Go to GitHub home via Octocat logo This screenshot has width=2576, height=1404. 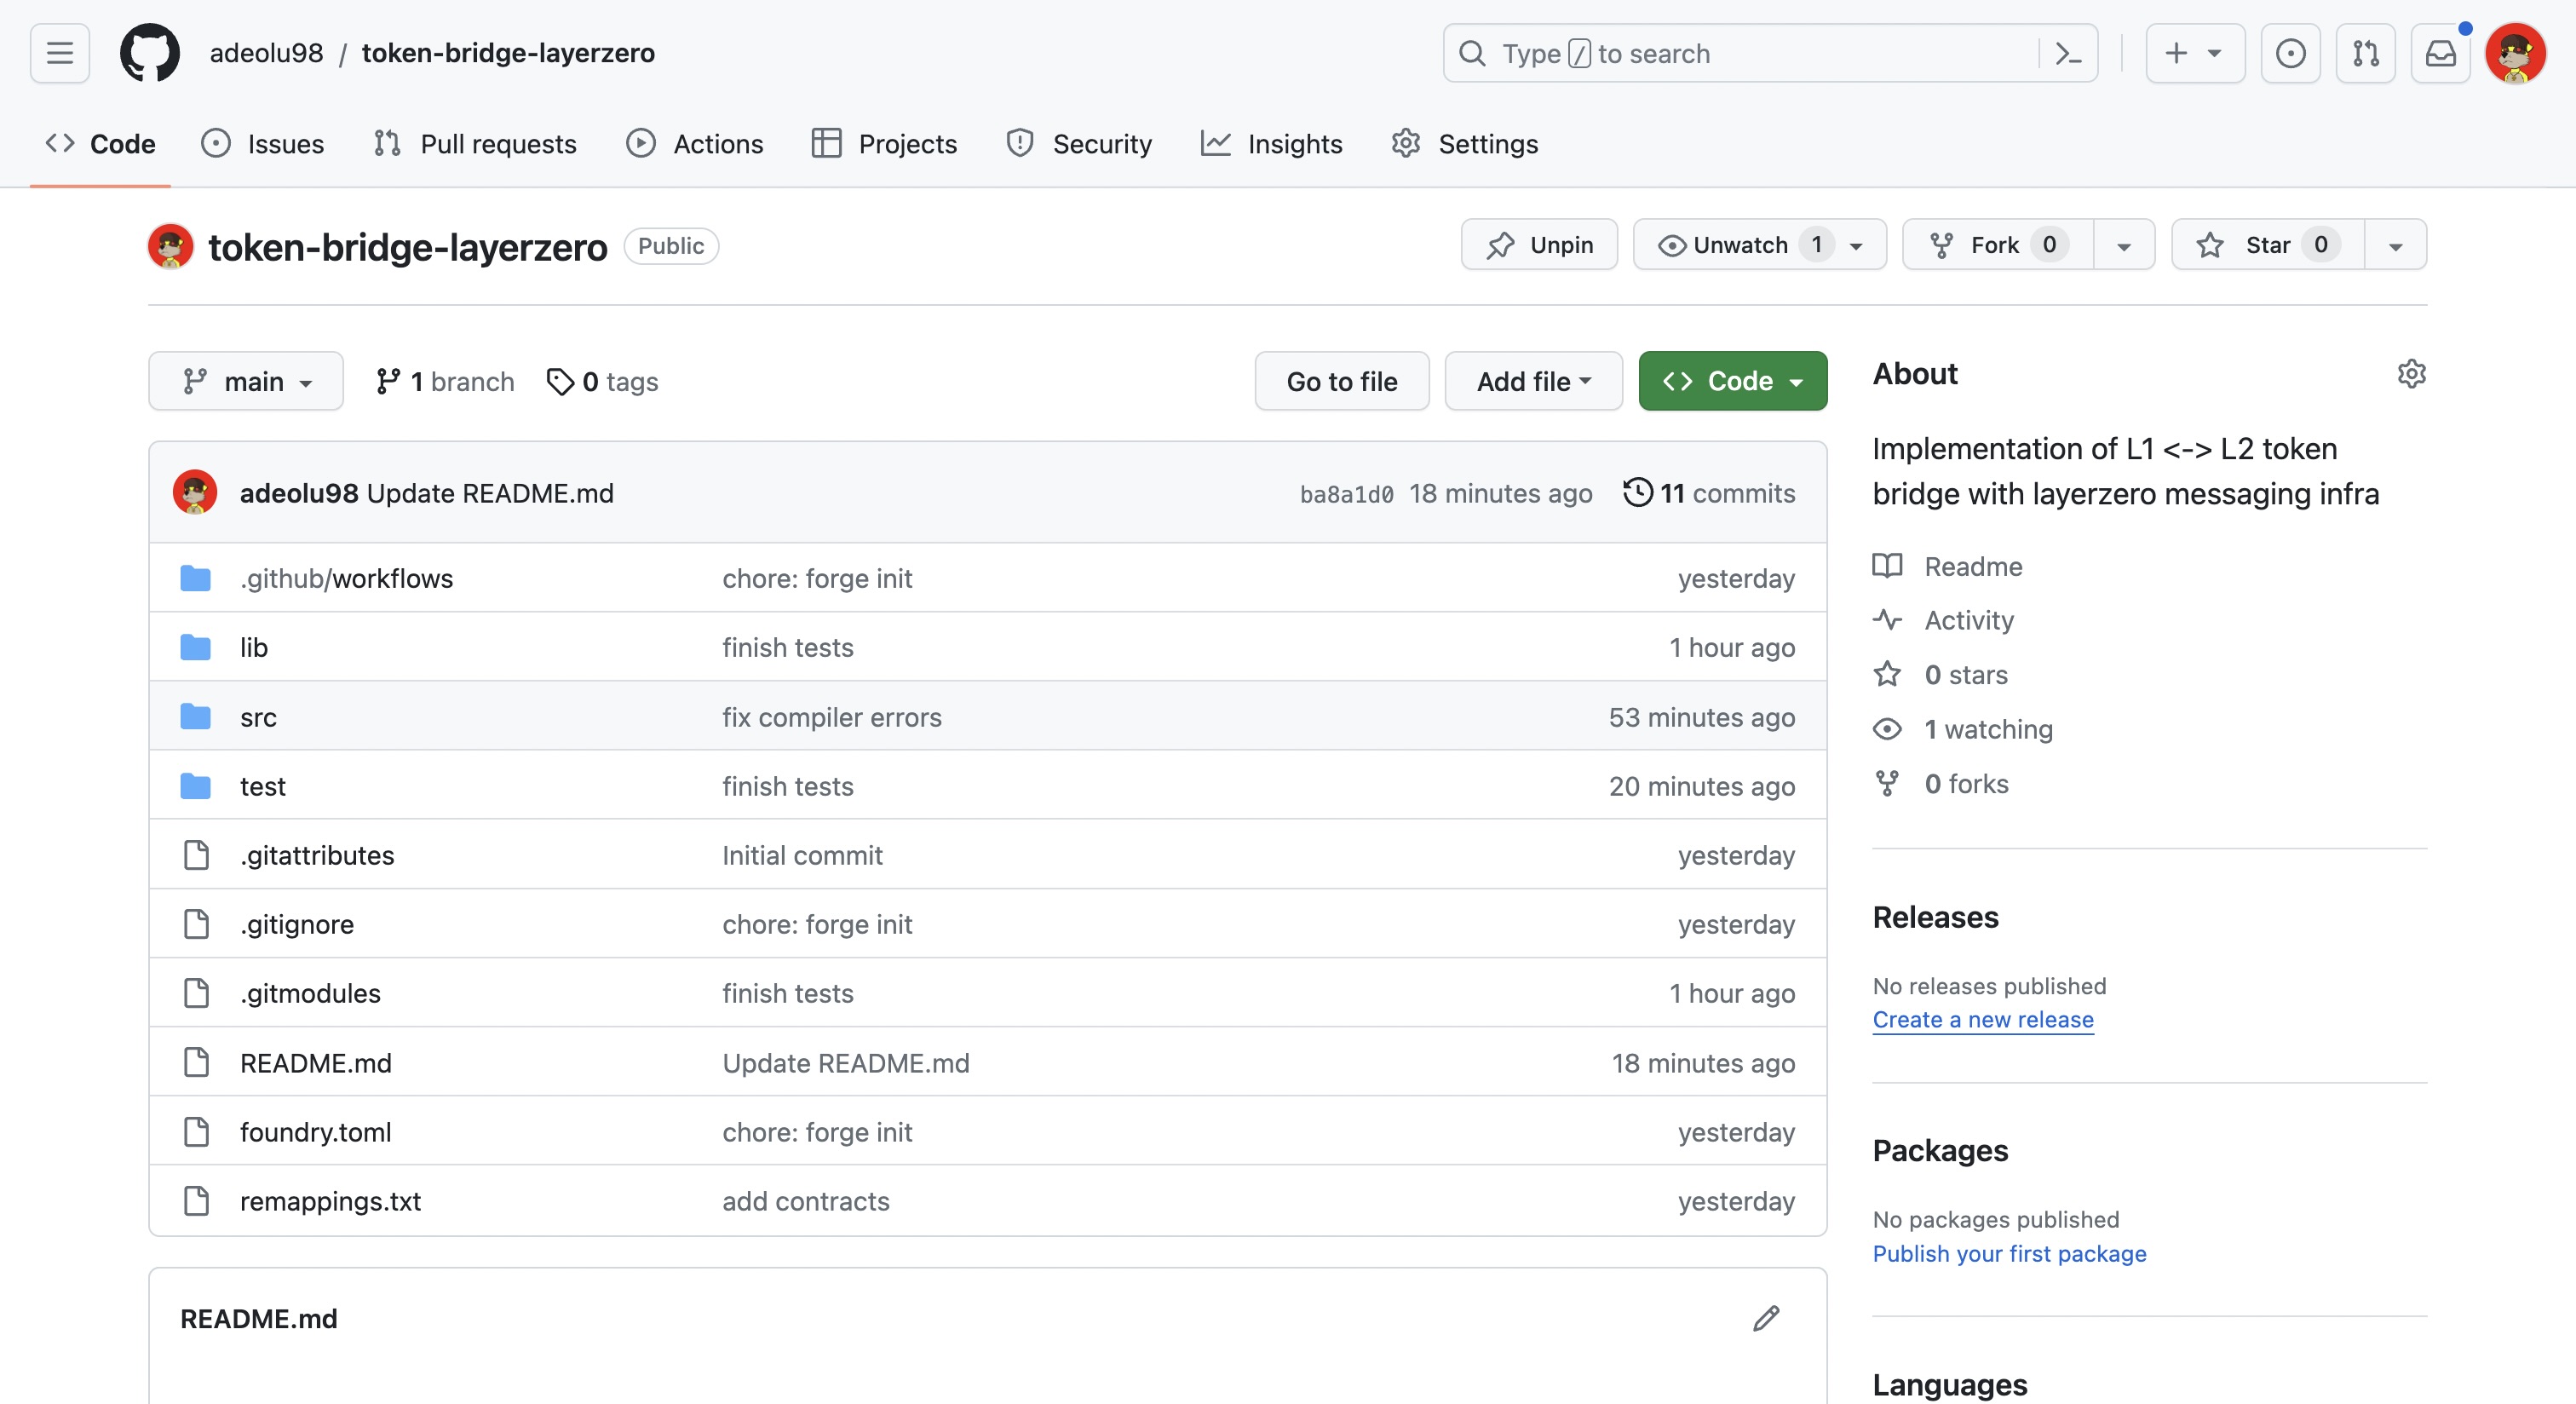click(150, 53)
